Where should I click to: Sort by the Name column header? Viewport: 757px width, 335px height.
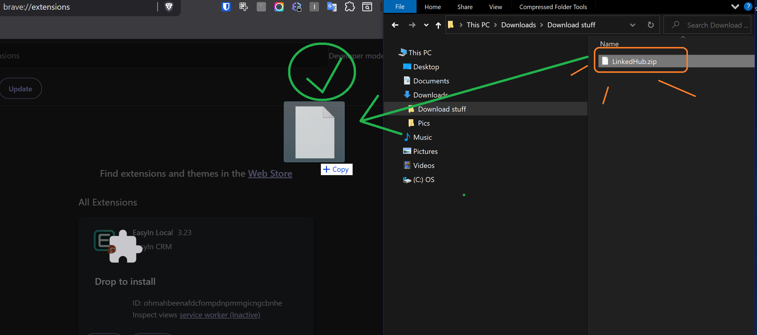(609, 44)
